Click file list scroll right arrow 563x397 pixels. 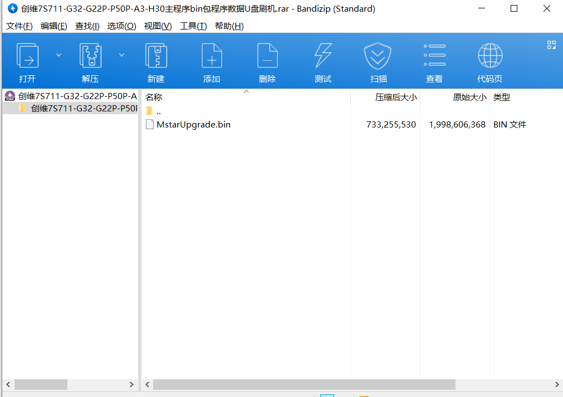(x=557, y=384)
